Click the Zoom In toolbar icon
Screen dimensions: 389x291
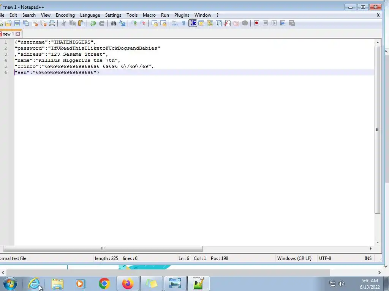(134, 23)
